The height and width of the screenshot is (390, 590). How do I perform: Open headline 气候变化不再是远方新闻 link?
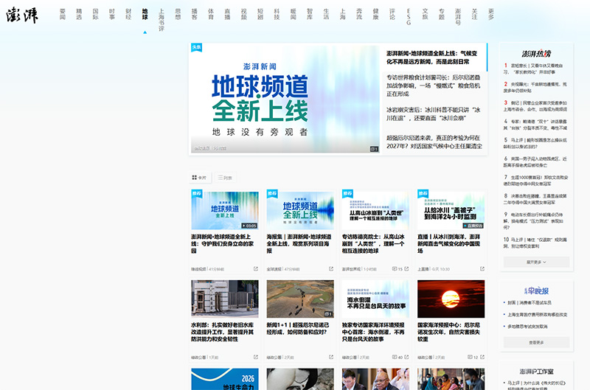[x=432, y=58]
